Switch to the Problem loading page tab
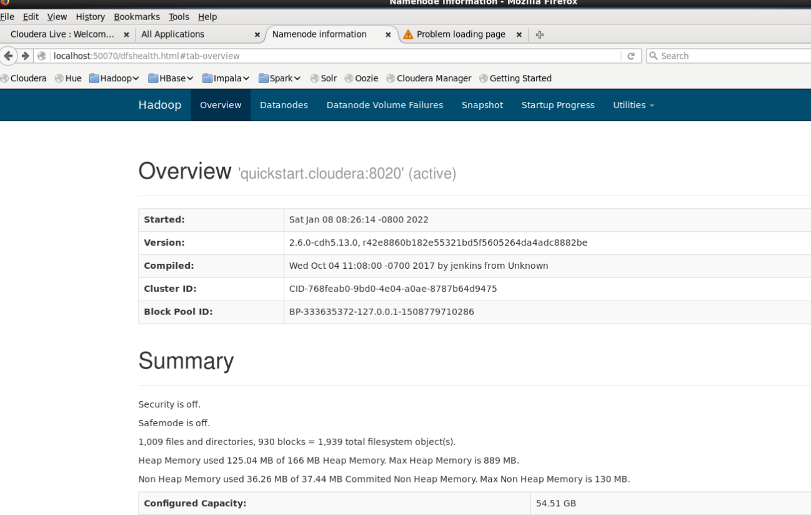The image size is (811, 515). click(461, 34)
